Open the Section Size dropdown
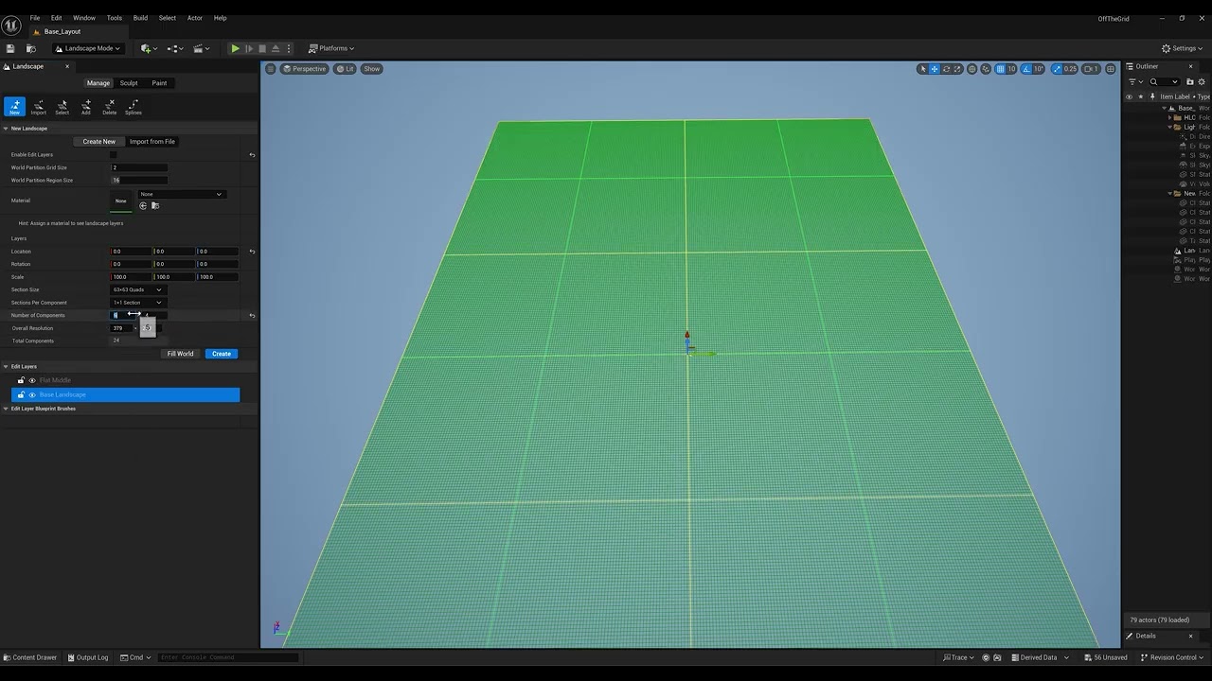 [138, 289]
